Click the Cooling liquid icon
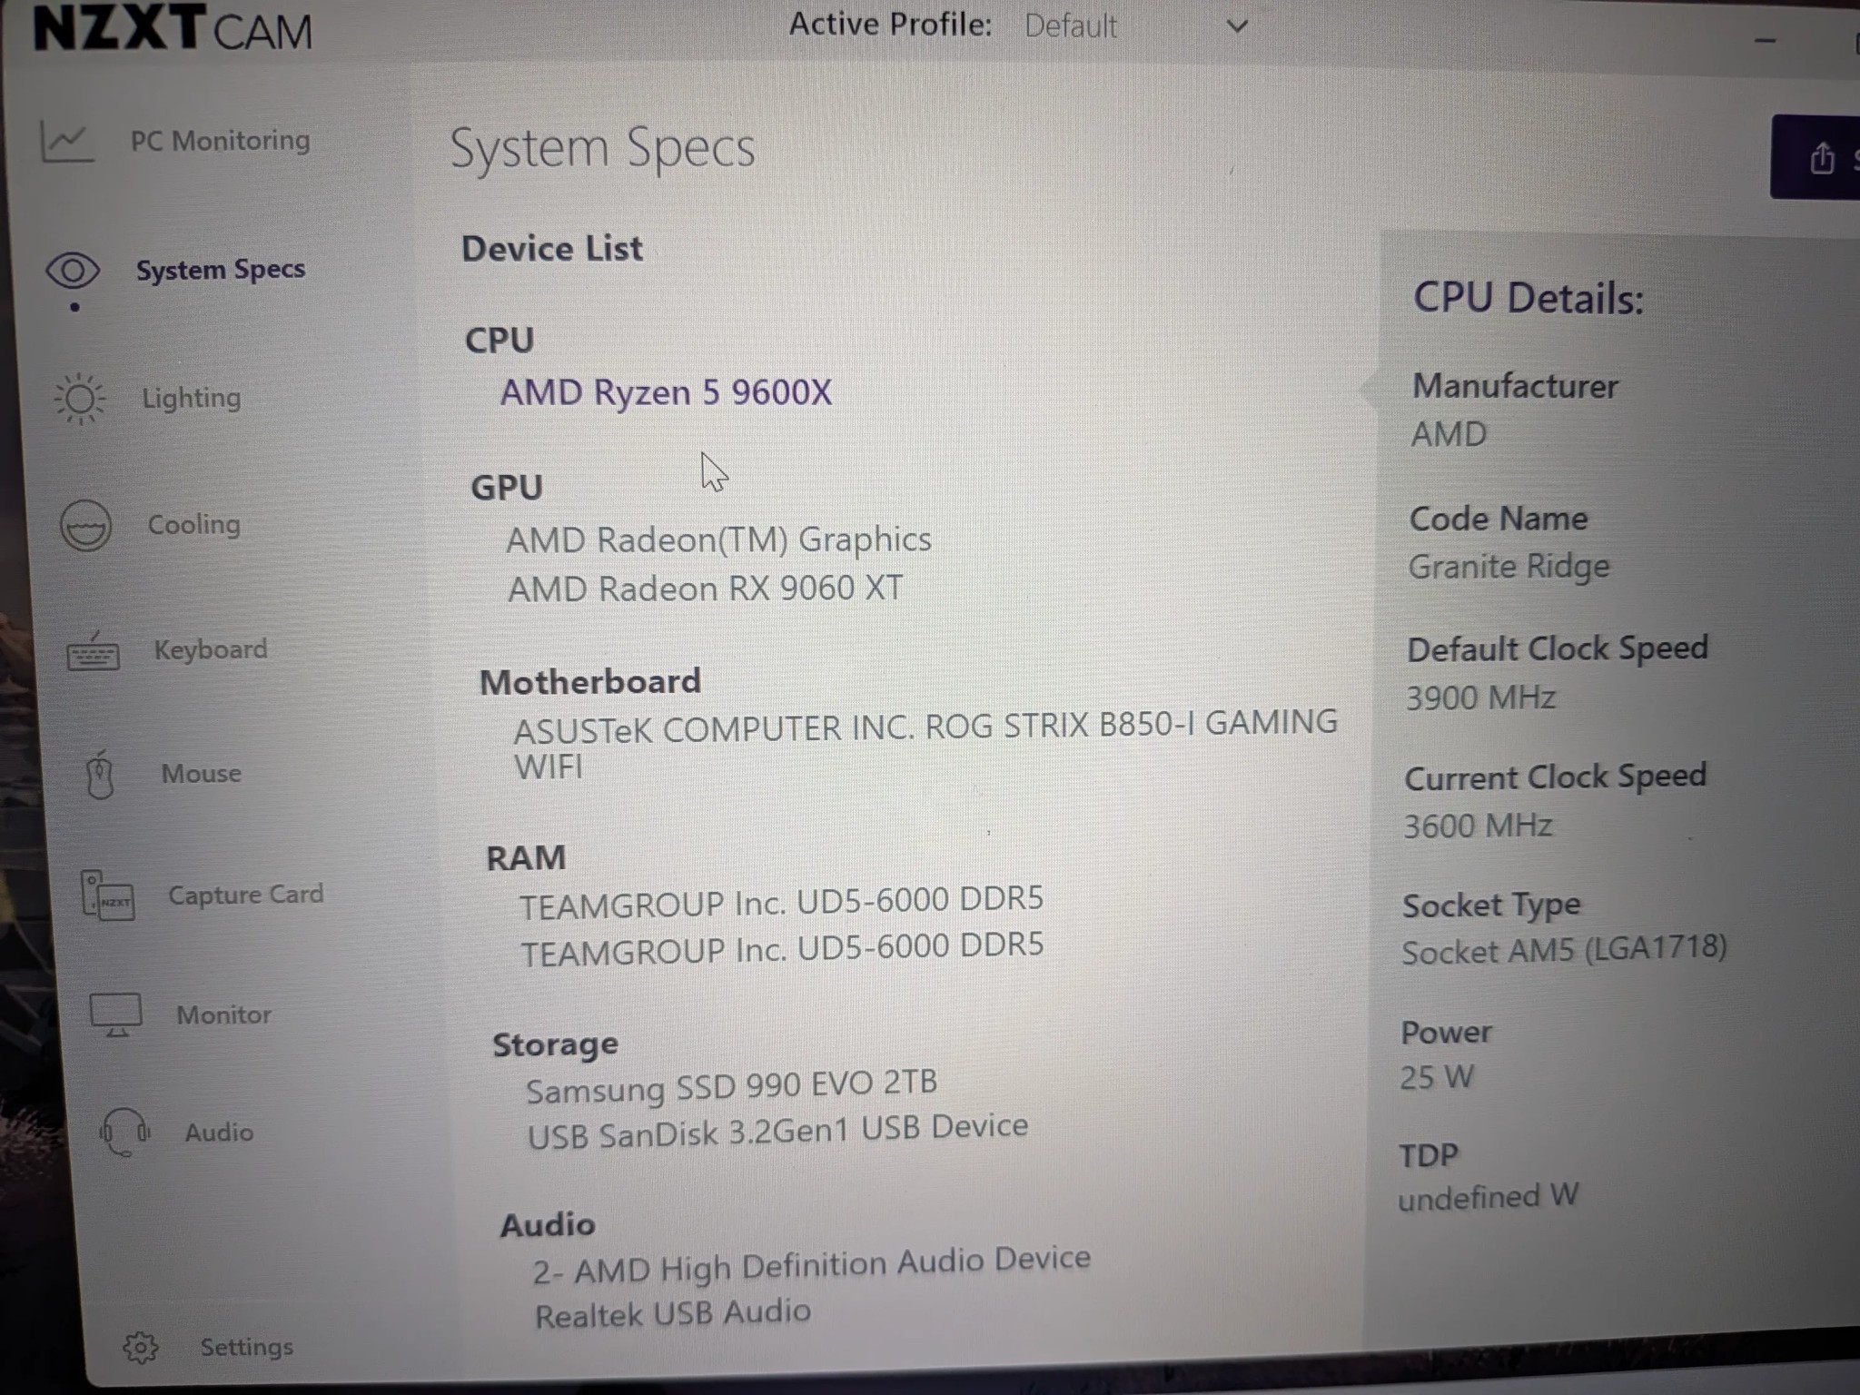Viewport: 1860px width, 1395px height. click(x=85, y=526)
